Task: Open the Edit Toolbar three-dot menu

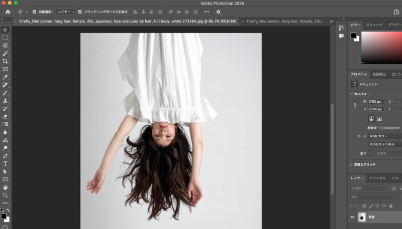Action: point(5,203)
